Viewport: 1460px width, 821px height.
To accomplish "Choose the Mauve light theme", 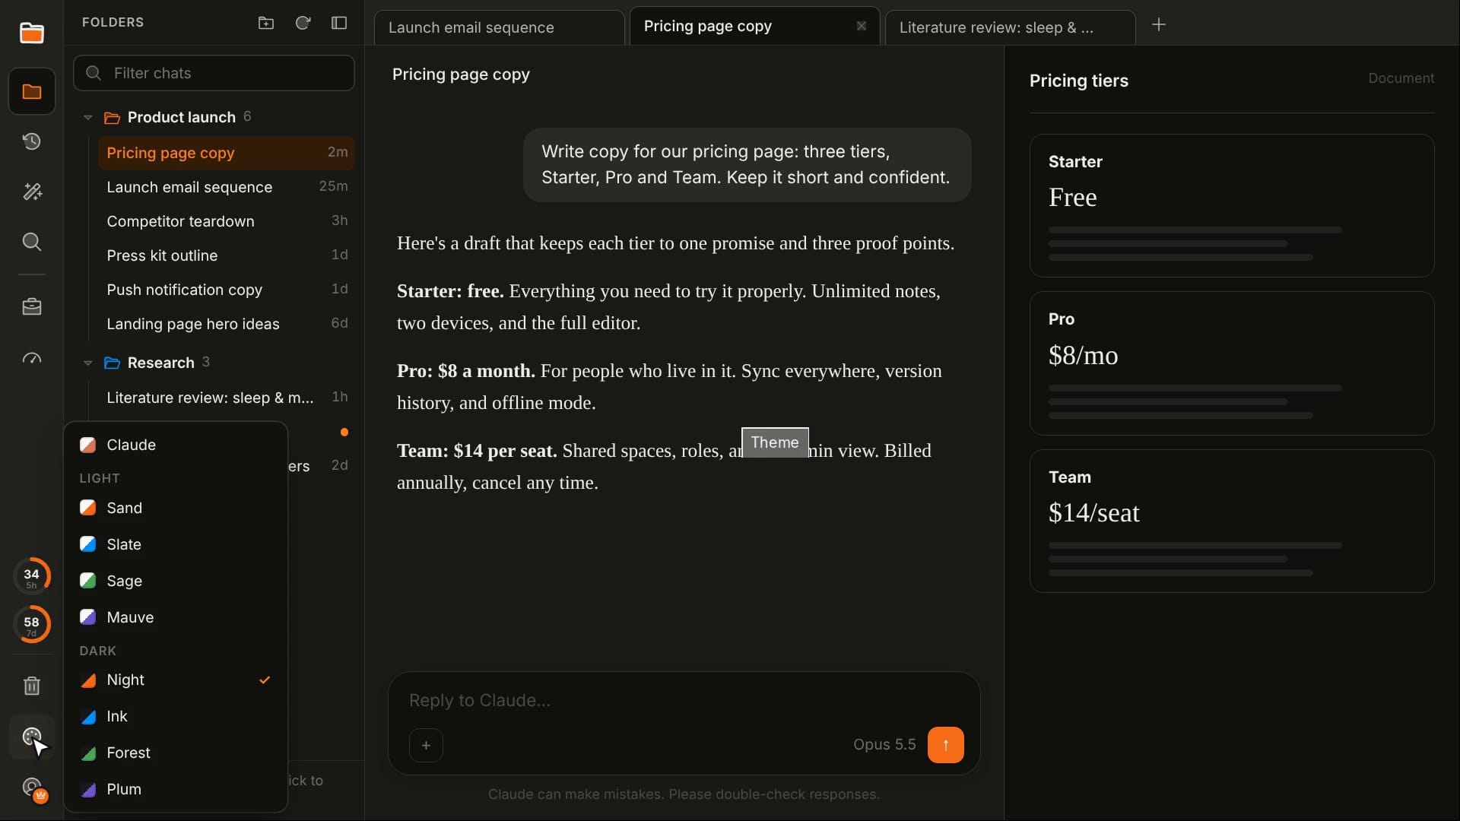I will coord(176,617).
